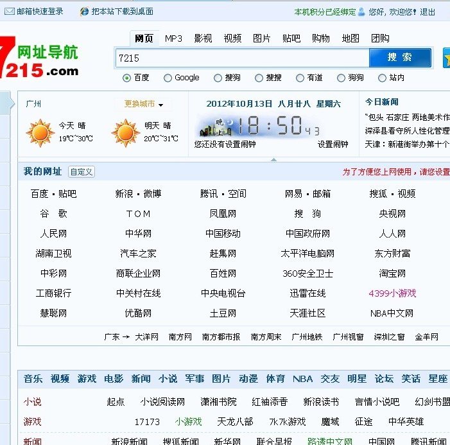The height and width of the screenshot is (445, 450).
Task: Click today's sun weather icon
Action: pos(40,133)
